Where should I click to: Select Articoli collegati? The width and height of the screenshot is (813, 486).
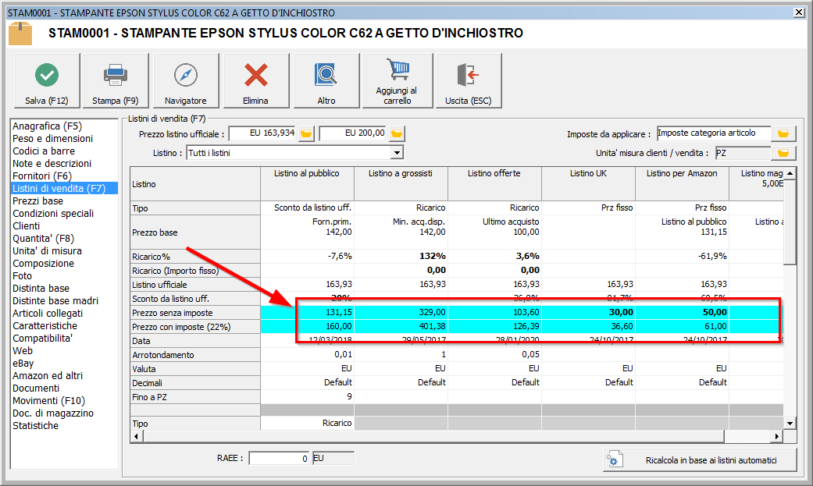(x=48, y=313)
